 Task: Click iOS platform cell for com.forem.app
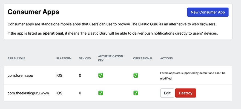coord(59,75)
